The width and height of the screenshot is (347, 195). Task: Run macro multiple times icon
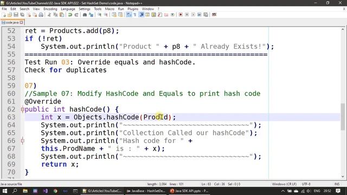click(x=199, y=15)
